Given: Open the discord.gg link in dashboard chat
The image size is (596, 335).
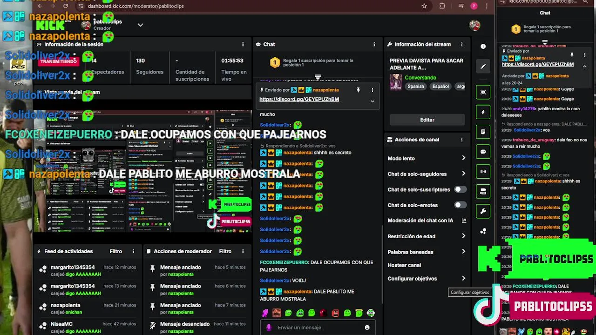Looking at the screenshot, I should (299, 99).
